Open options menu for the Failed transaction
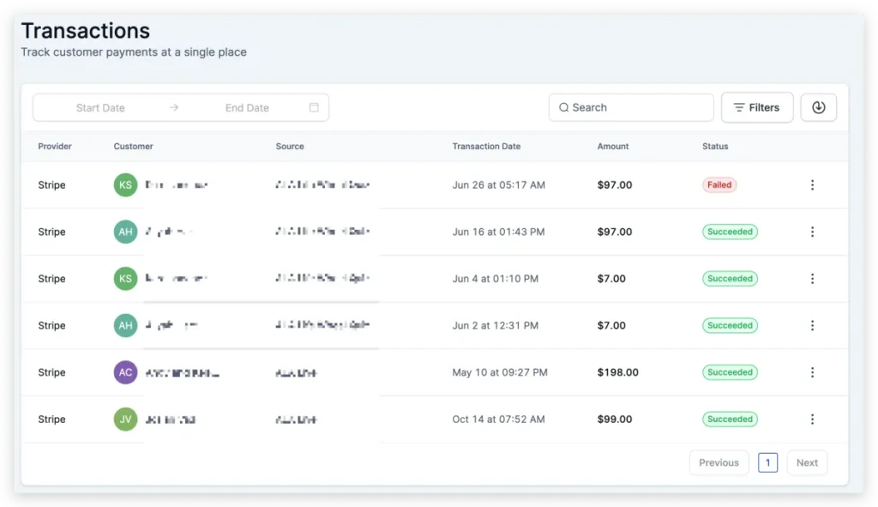Screen dimensions: 878x507 (812, 185)
